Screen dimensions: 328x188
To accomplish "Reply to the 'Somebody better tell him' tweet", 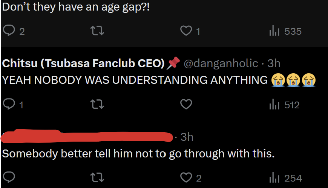I will pyautogui.click(x=9, y=177).
